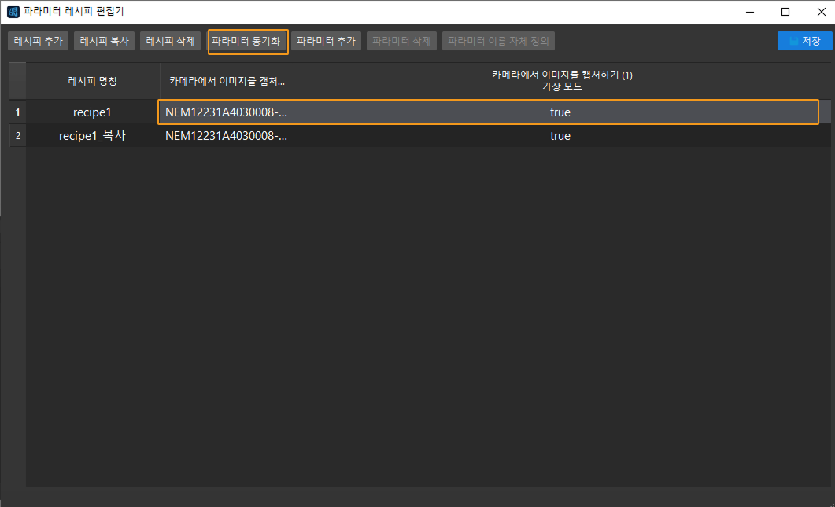Minimize the 파라미터 레시피 편집기 window
The width and height of the screenshot is (835, 507).
coord(750,12)
